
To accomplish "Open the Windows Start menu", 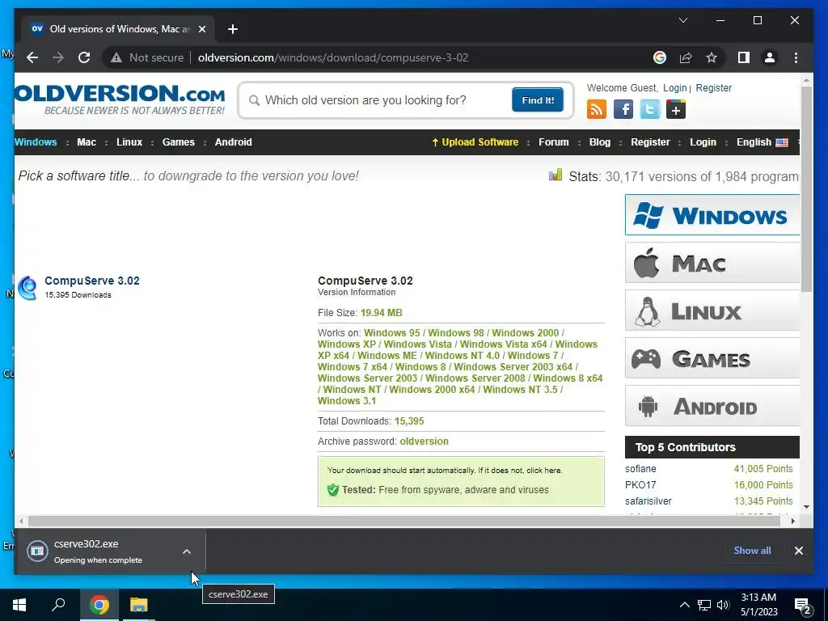I will (19, 605).
